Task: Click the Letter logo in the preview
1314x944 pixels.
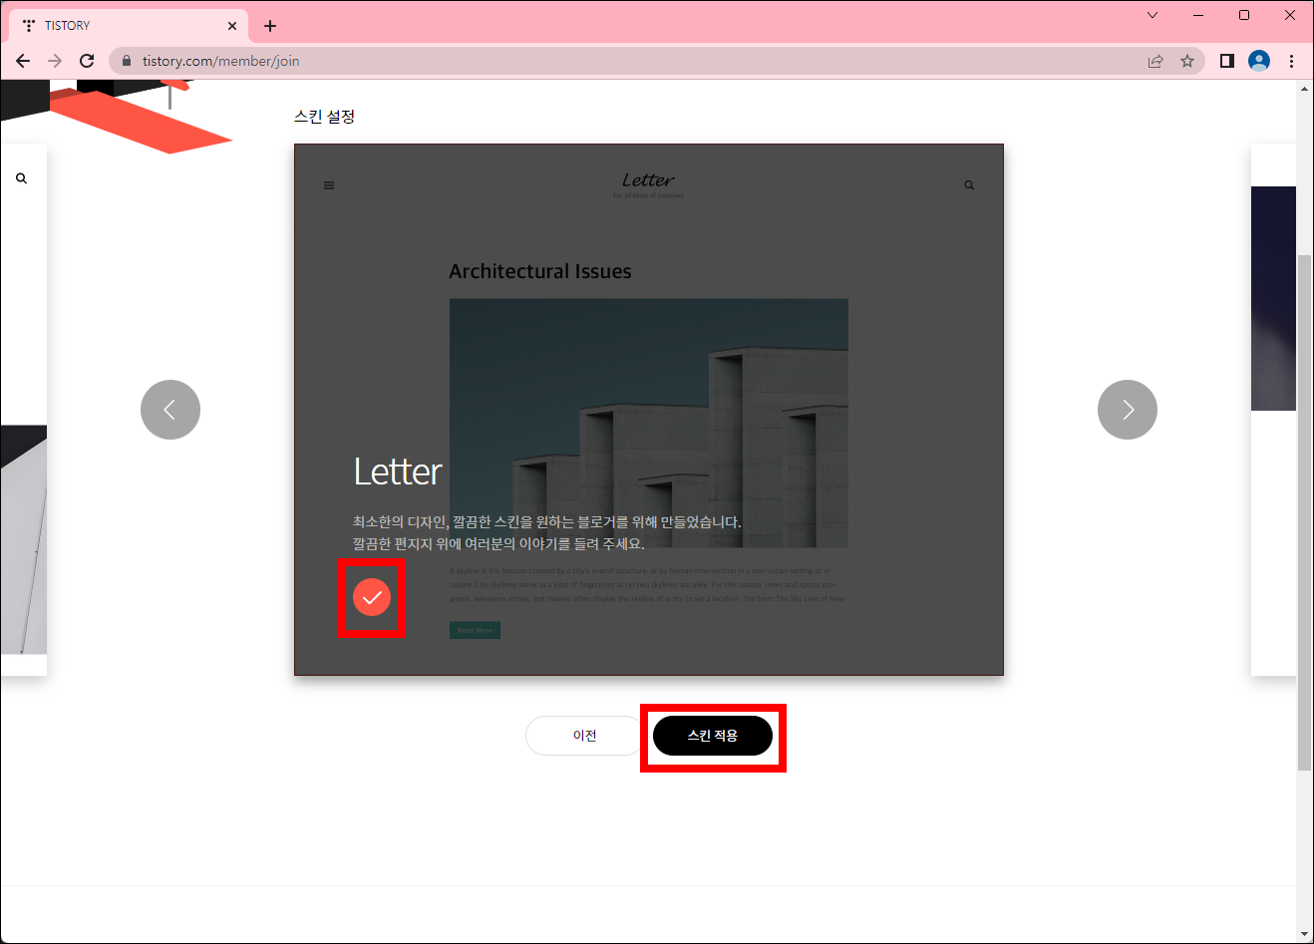Action: click(x=648, y=182)
